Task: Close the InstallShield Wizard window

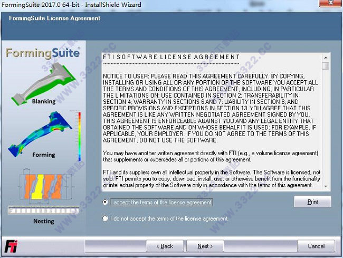Action: coord(330,3)
